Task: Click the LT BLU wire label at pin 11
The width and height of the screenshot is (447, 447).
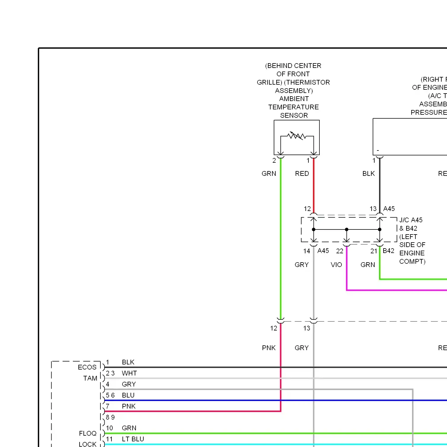Action: coord(133,439)
